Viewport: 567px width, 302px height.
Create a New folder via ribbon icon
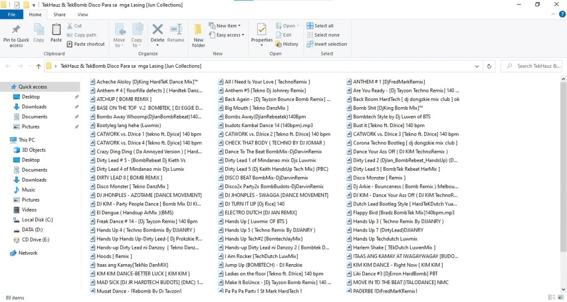198,29
